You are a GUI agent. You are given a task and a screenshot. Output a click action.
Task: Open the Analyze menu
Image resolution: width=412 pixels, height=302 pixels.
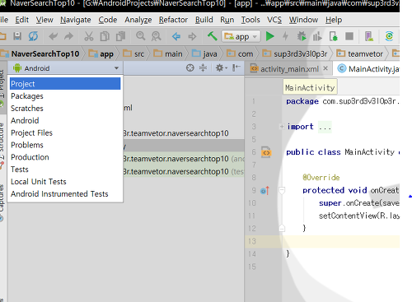click(x=138, y=20)
